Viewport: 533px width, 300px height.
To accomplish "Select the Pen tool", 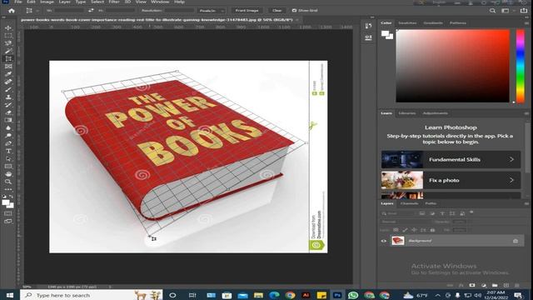I will pyautogui.click(x=8, y=143).
